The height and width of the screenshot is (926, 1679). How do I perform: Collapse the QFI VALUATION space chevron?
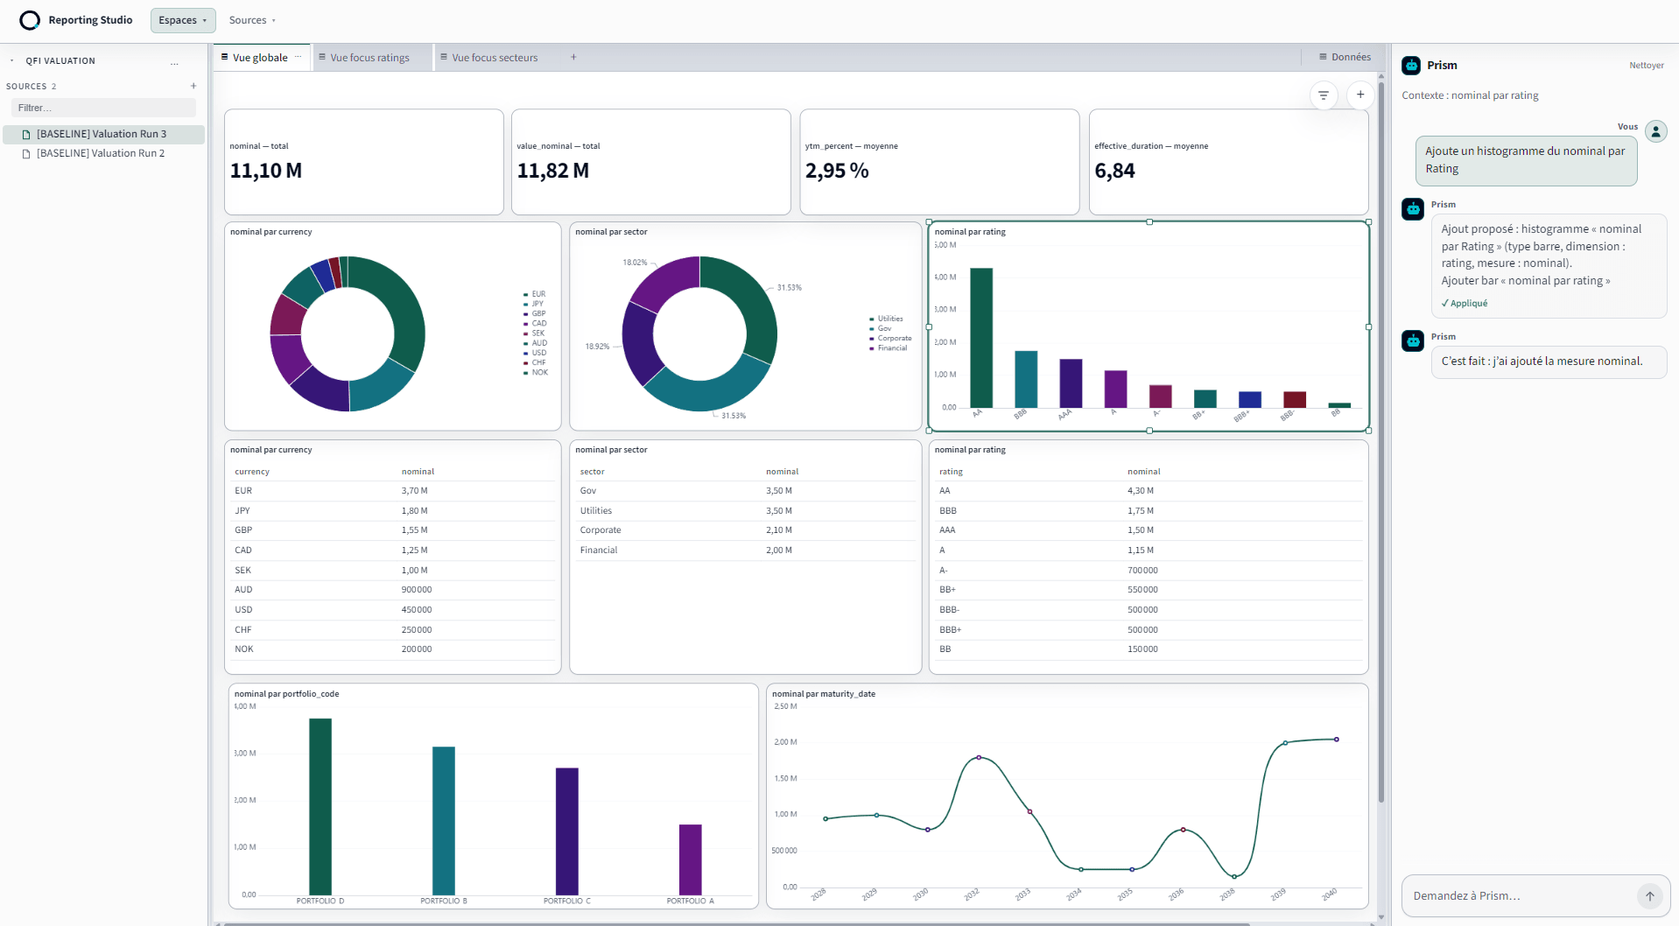[x=11, y=61]
